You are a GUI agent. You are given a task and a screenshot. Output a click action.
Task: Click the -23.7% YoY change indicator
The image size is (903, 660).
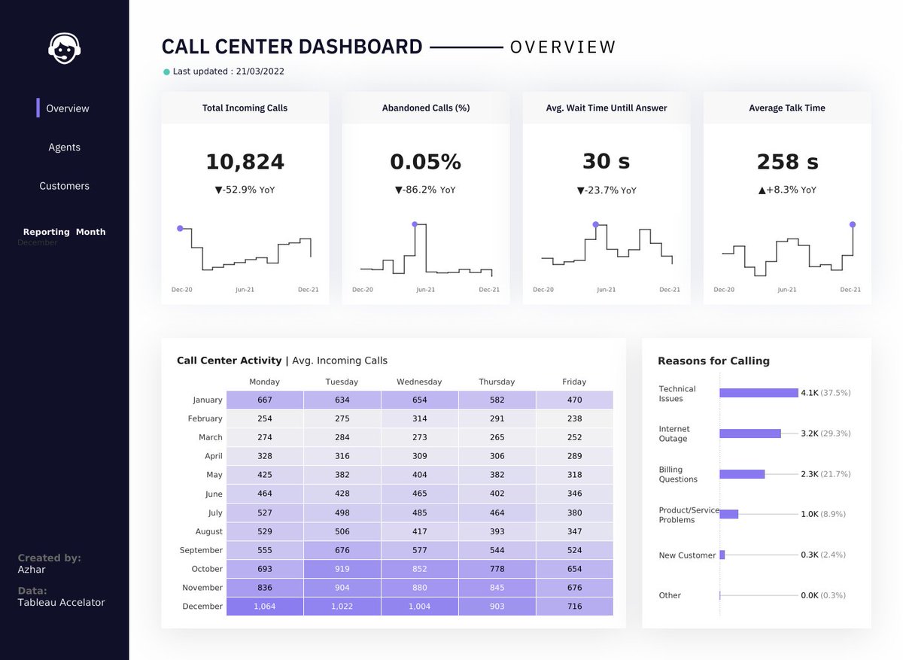[607, 190]
